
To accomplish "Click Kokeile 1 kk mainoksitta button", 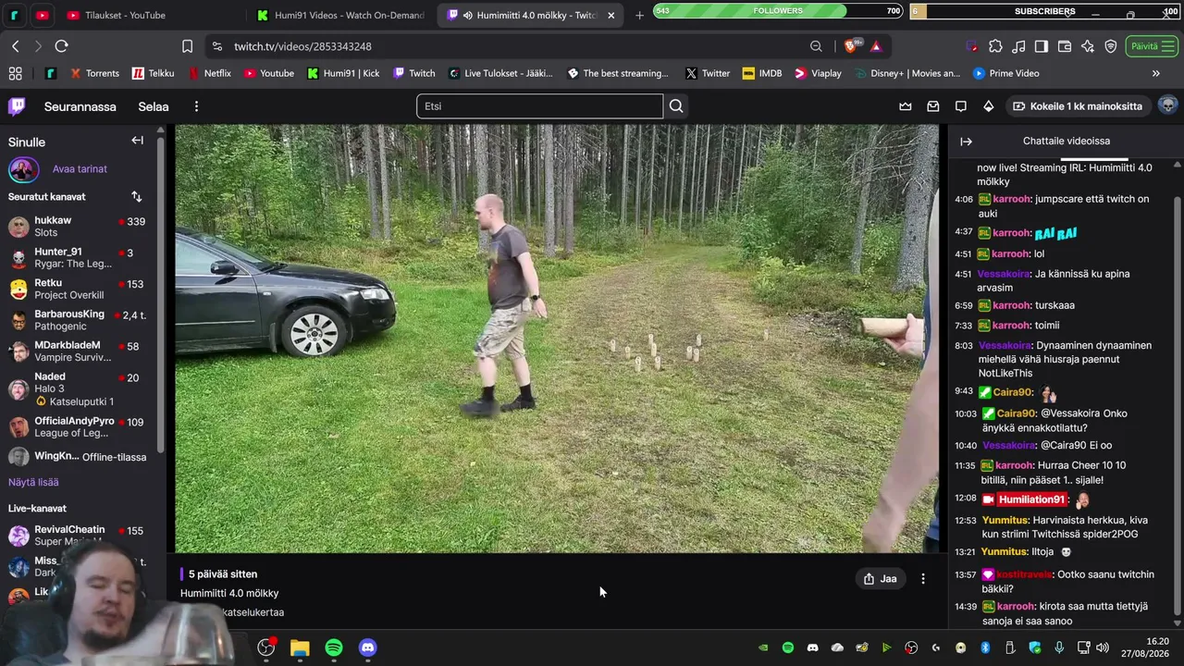I will (x=1078, y=106).
